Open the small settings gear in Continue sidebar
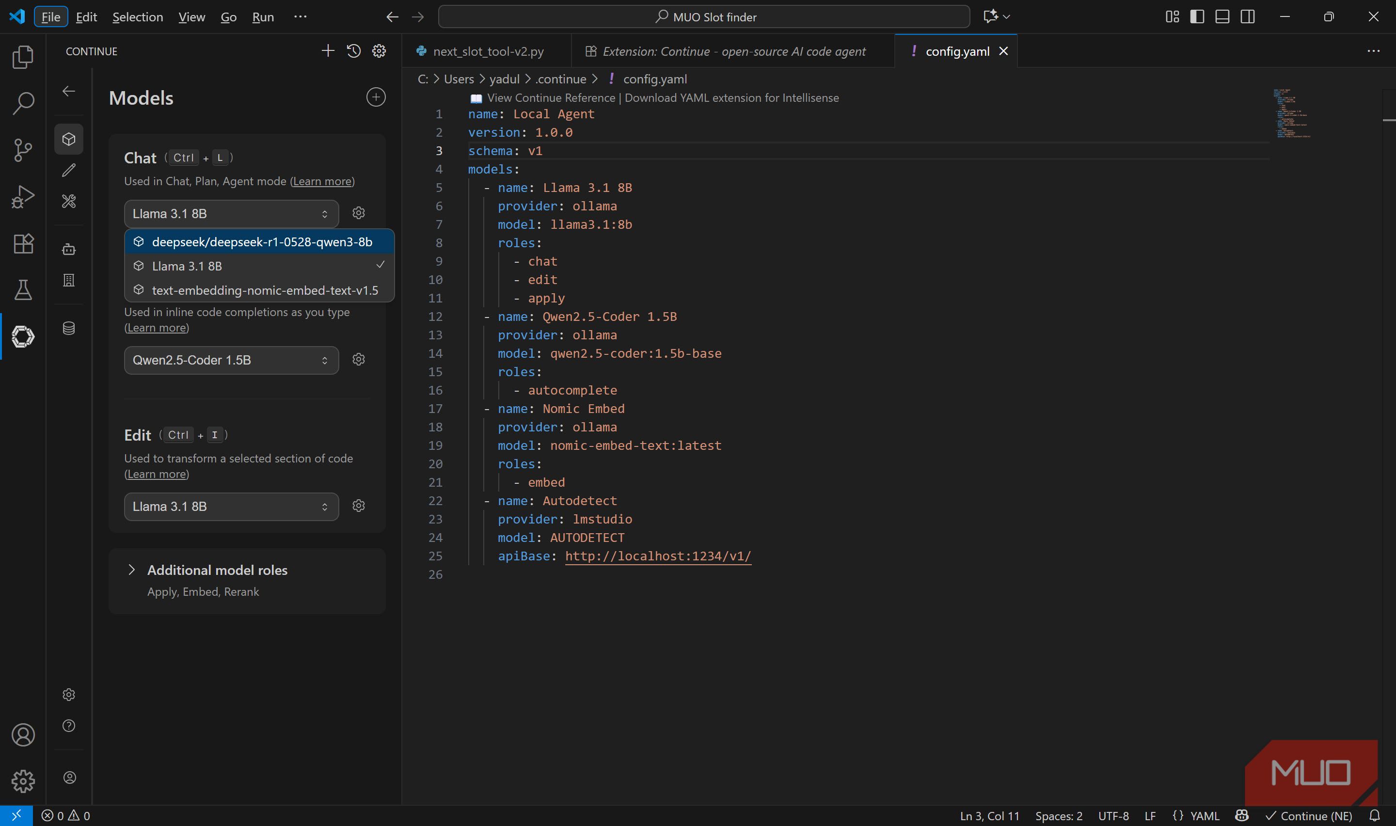Viewport: 1396px width, 826px height. 69,695
